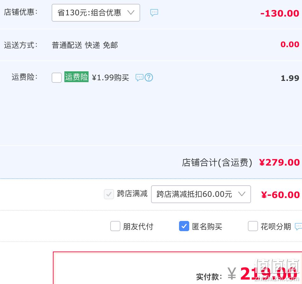Click the yen symbol beside 实付款
Viewport: 302px width, 284px height.
[x=232, y=273]
